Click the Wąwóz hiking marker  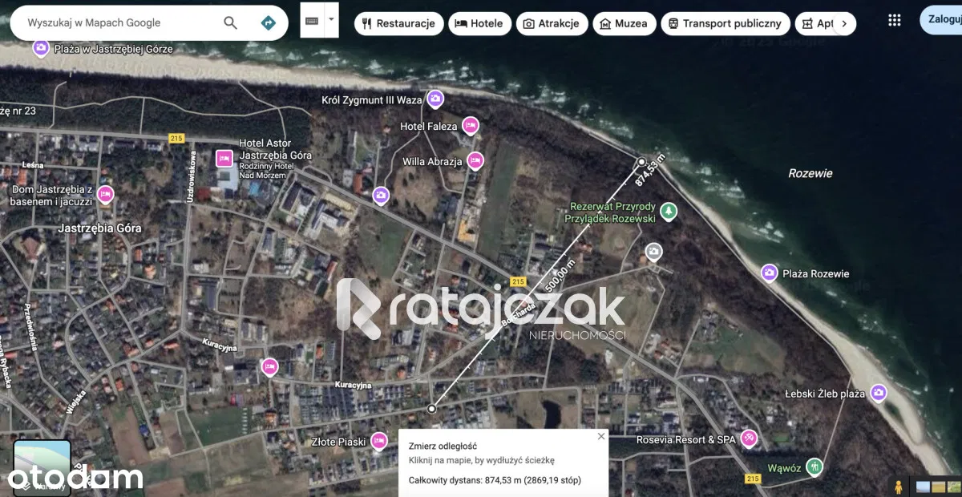click(814, 466)
